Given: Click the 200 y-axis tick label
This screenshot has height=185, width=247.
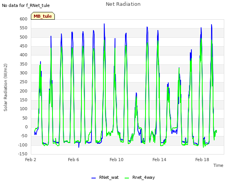Looking at the screenshot, I should 24,91.
